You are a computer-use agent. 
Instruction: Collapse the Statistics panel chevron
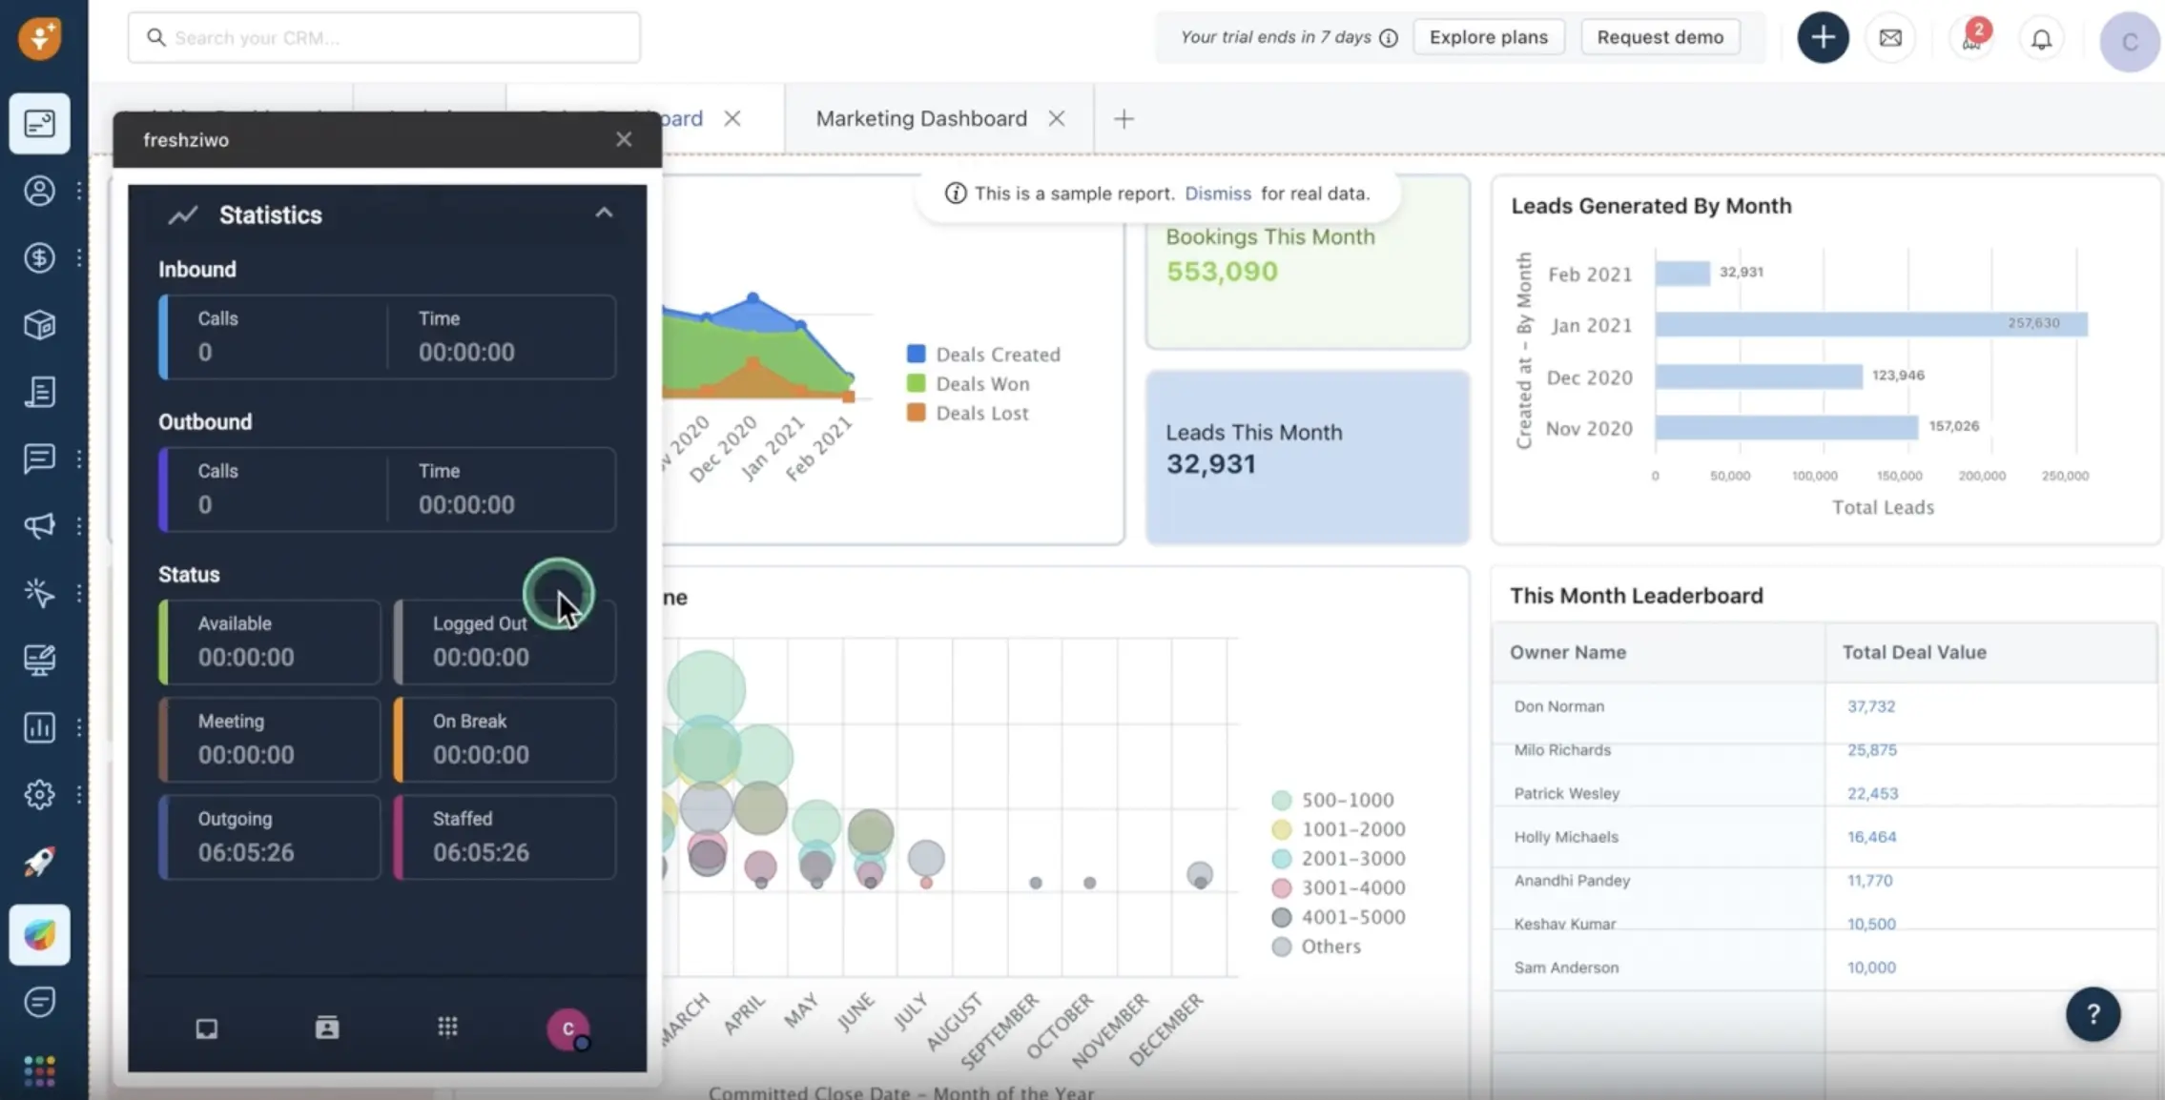[604, 214]
